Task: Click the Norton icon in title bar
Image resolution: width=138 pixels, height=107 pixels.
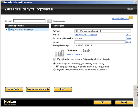Action: (x=2, y=2)
